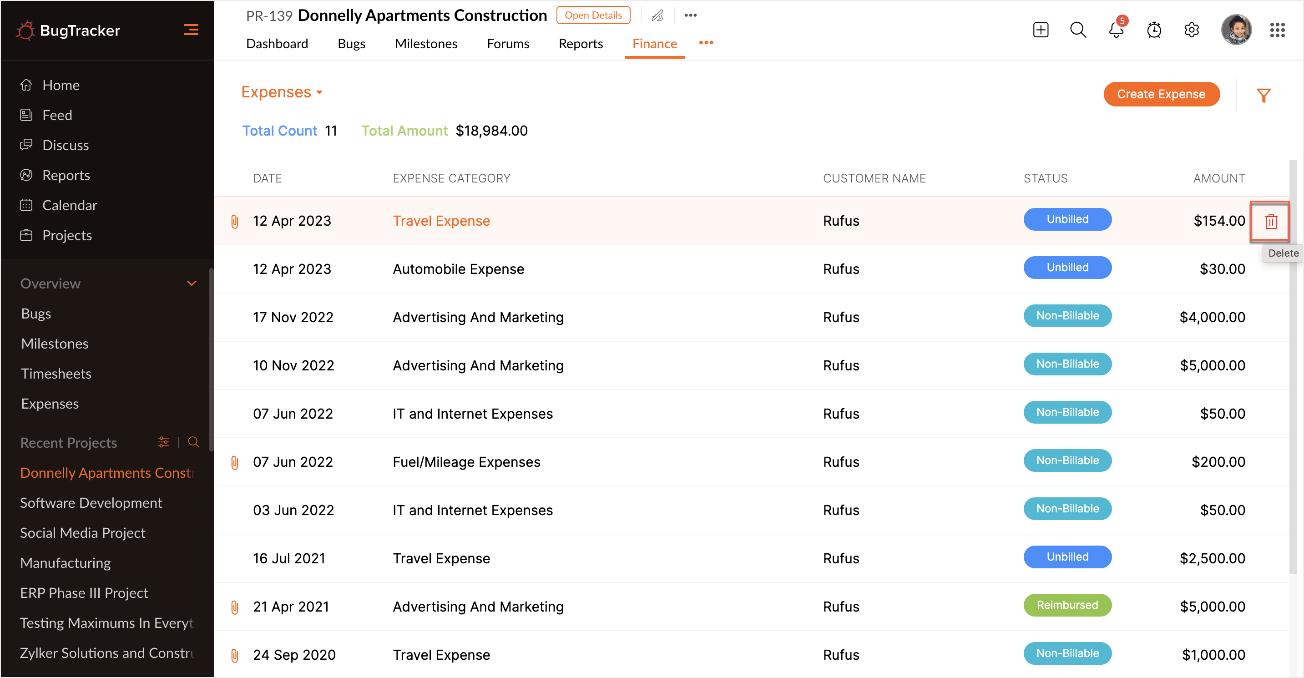
Task: Open the user profile avatar
Action: coord(1236,30)
